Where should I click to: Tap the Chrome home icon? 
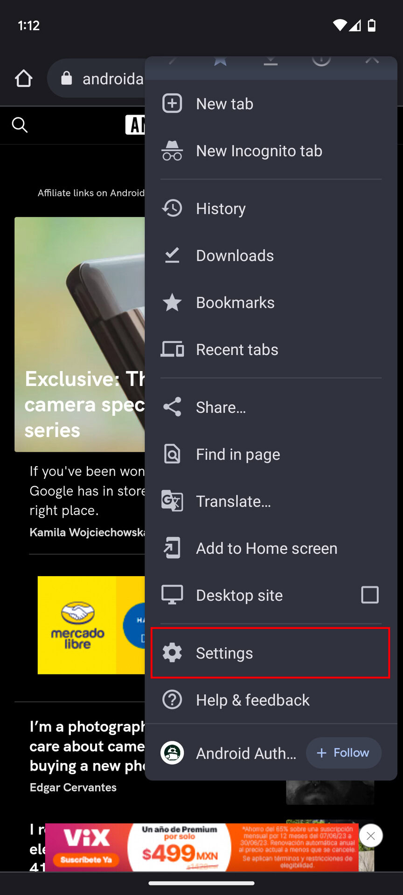point(23,78)
